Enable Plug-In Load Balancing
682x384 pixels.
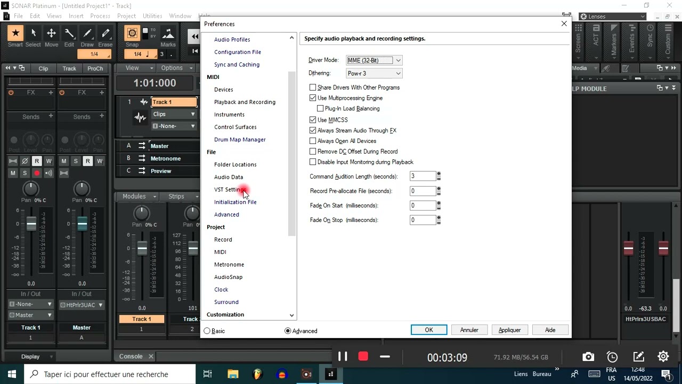(x=320, y=109)
